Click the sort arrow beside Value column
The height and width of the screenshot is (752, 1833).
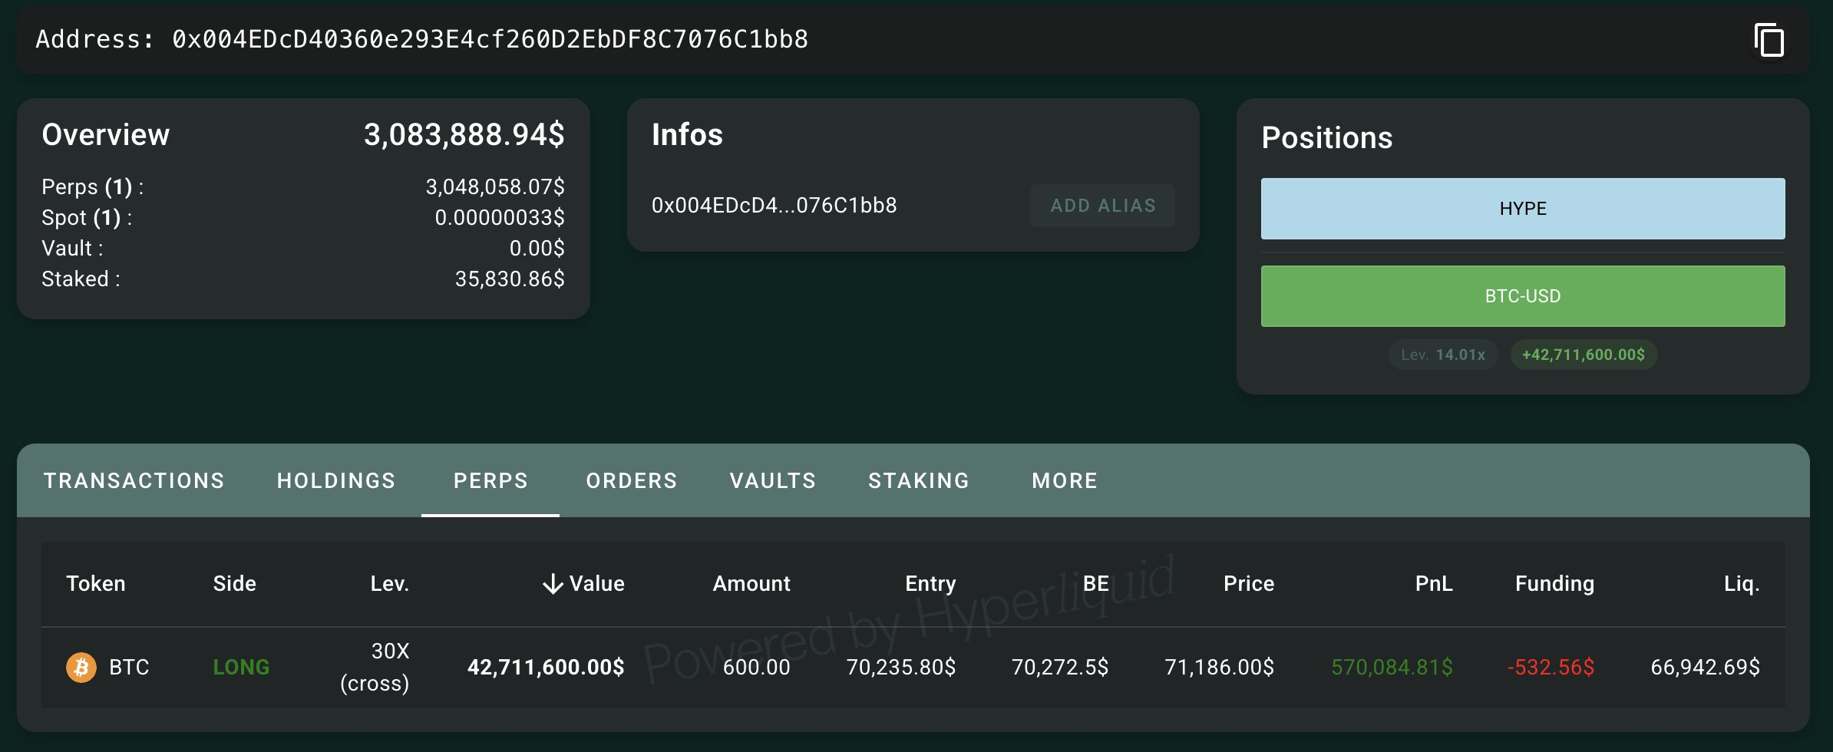553,585
